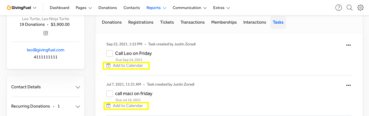Click the GivingFuel flame logo

9,8
